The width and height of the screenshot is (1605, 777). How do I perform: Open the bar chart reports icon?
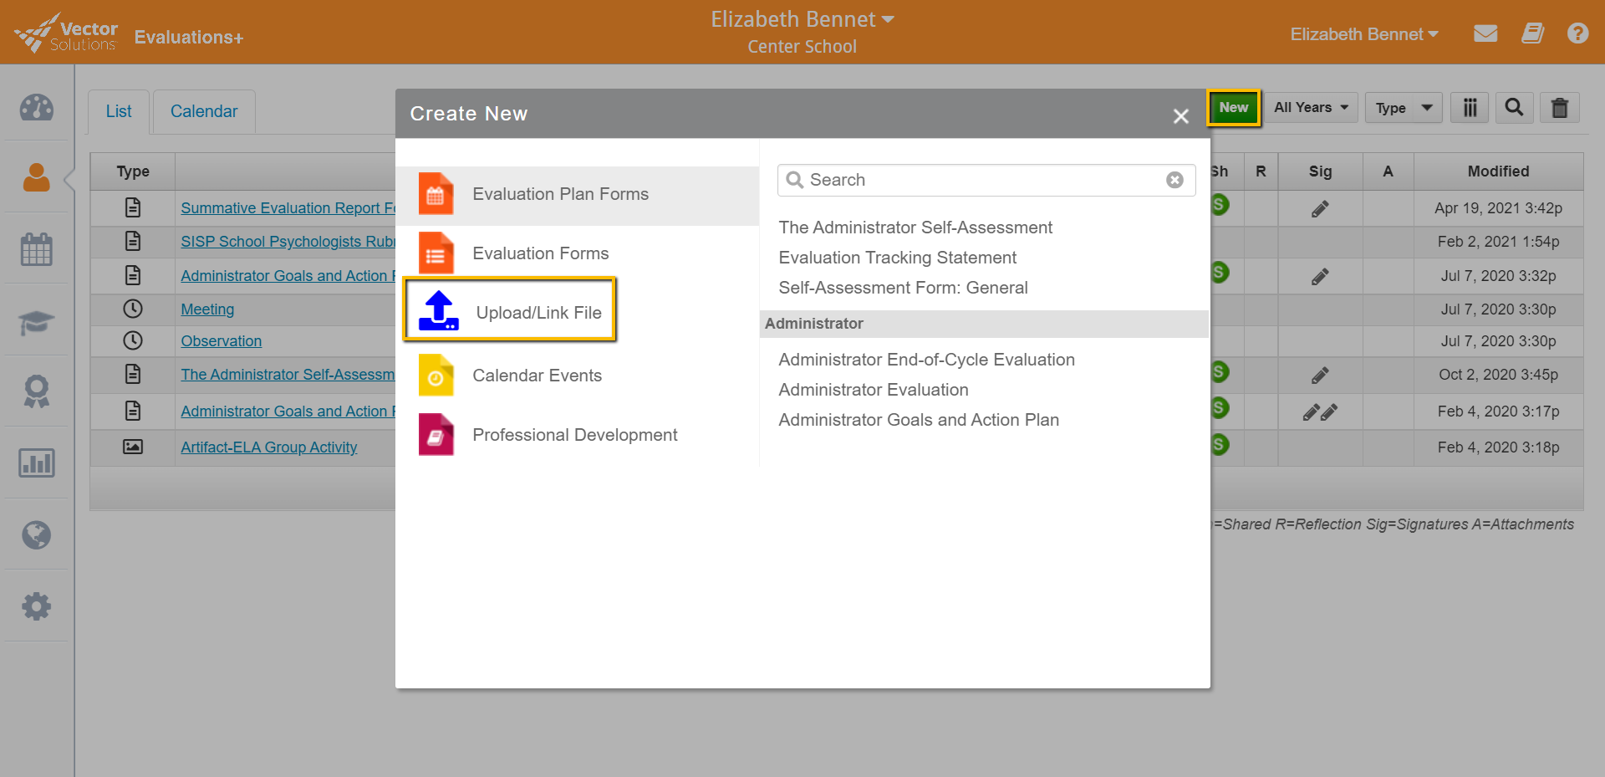coord(37,463)
